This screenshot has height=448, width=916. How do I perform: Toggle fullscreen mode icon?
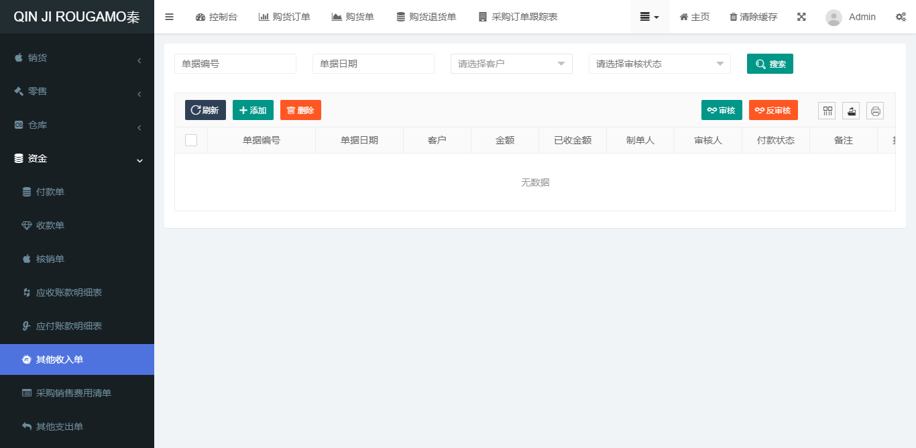point(801,17)
